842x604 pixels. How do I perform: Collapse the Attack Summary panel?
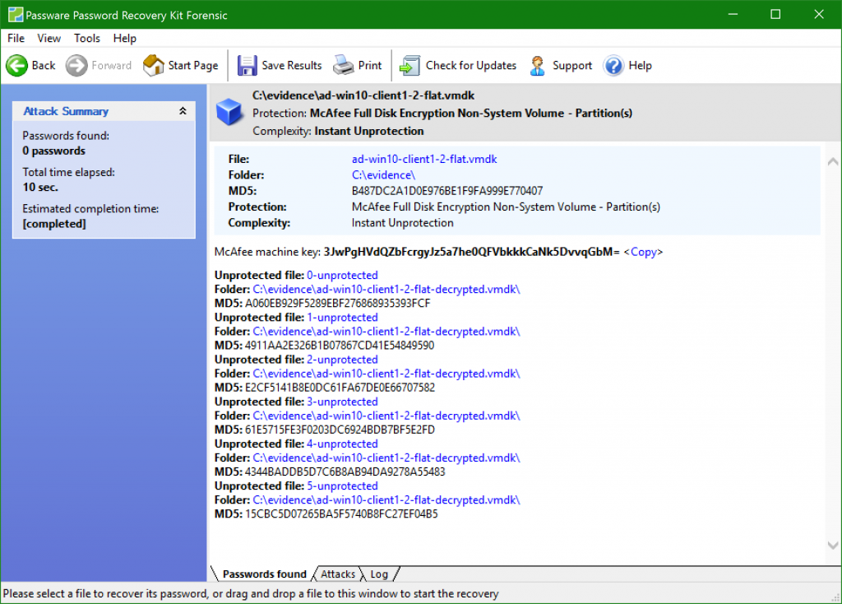tap(183, 111)
